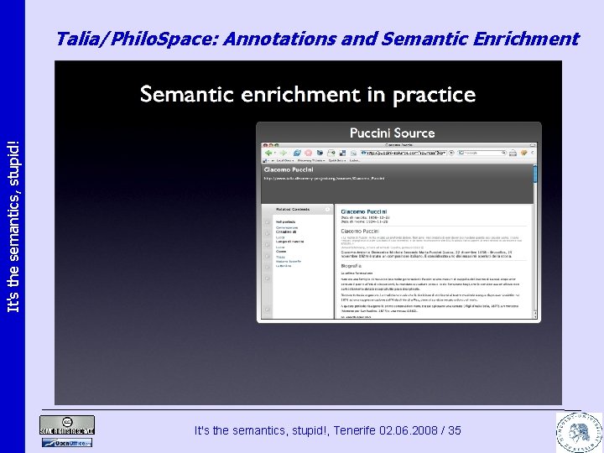Open the Tosca link in sidebar

click(280, 257)
